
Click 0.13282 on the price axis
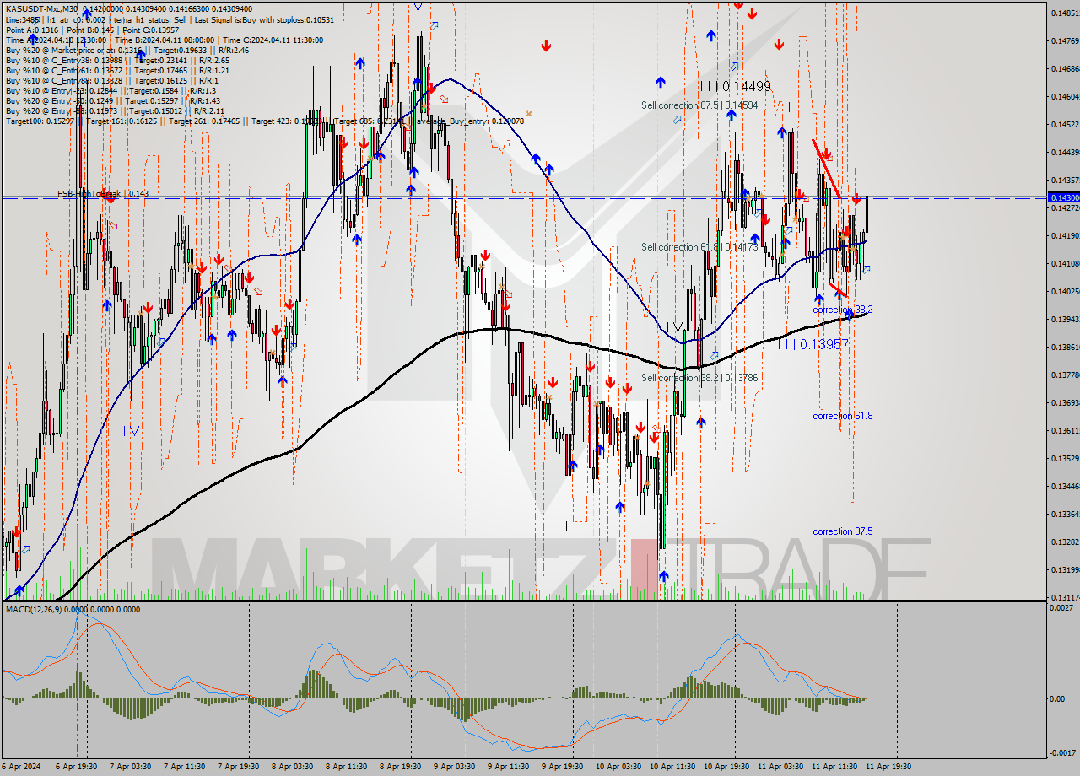pos(1065,542)
